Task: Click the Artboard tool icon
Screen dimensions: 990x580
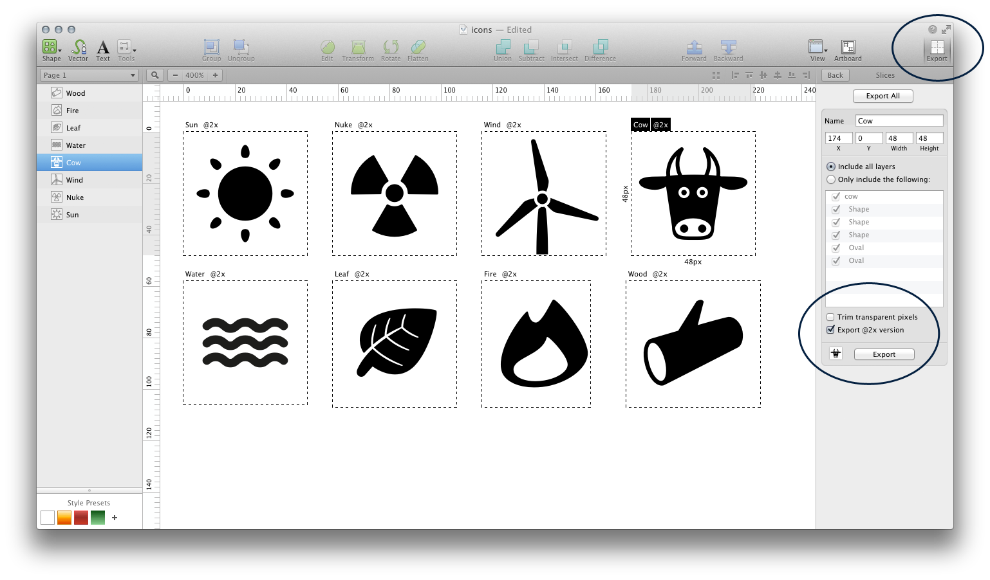Action: (848, 48)
